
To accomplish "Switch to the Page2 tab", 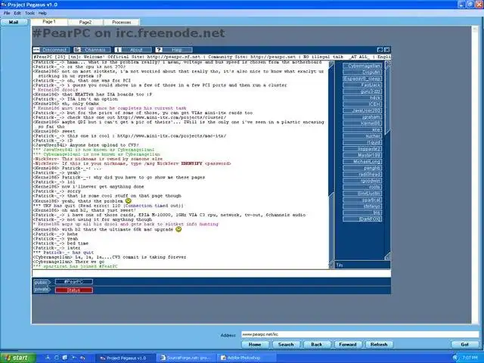I will tap(85, 22).
